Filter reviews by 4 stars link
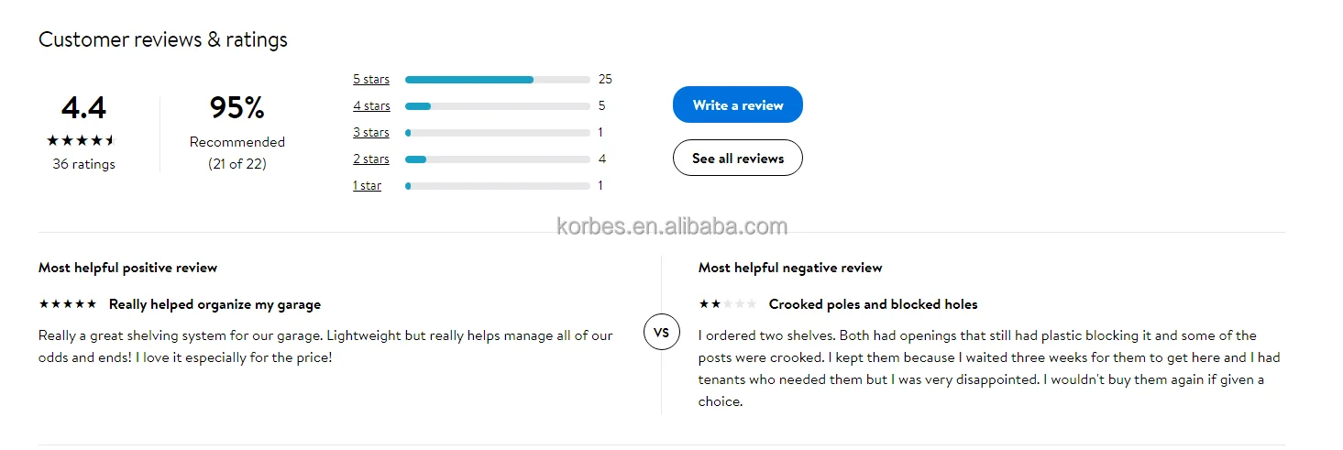This screenshot has height=450, width=1343. (x=371, y=106)
